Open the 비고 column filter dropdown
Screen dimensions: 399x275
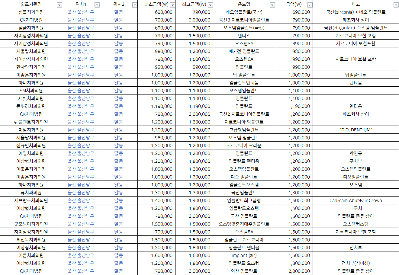[x=396, y=5]
